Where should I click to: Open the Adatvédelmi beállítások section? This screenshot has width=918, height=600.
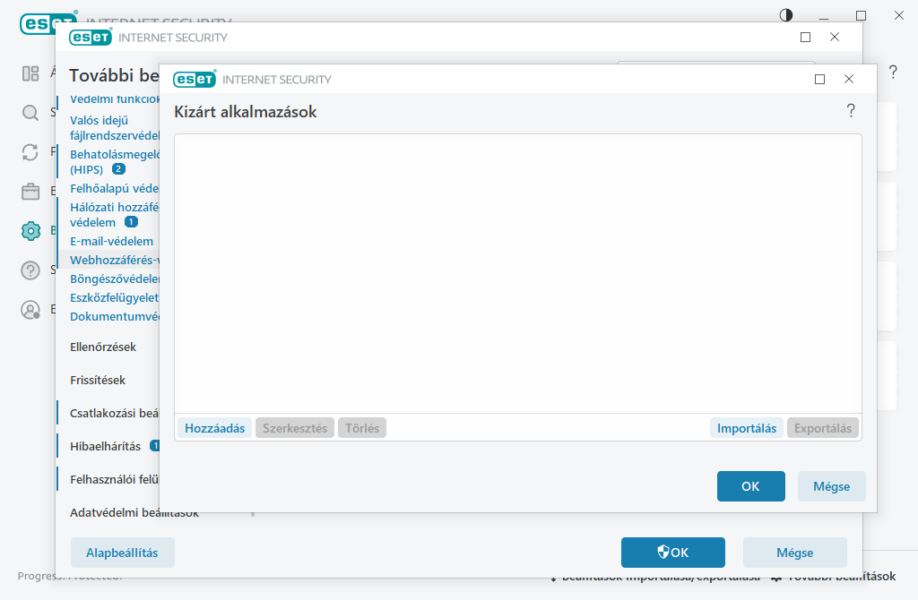[134, 513]
